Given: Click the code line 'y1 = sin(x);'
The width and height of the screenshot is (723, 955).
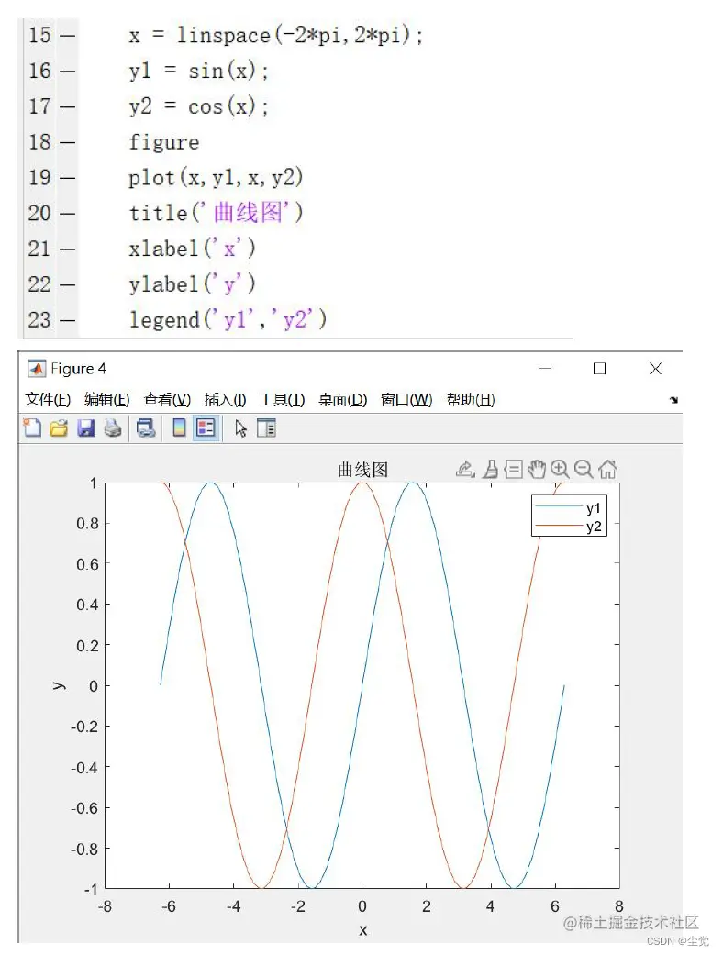Looking at the screenshot, I should 198,71.
